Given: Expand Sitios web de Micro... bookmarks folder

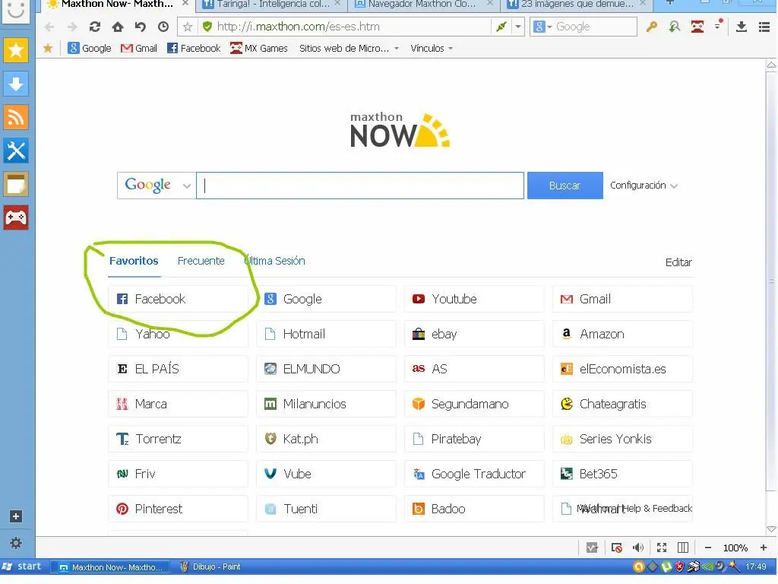Looking at the screenshot, I should 349,48.
